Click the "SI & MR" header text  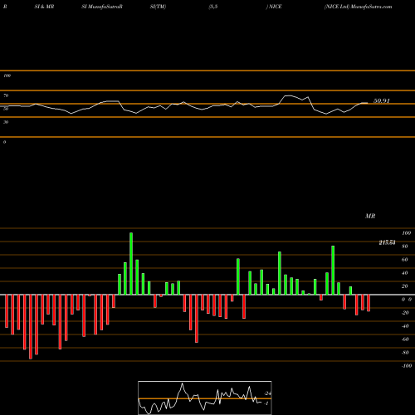tap(44, 7)
